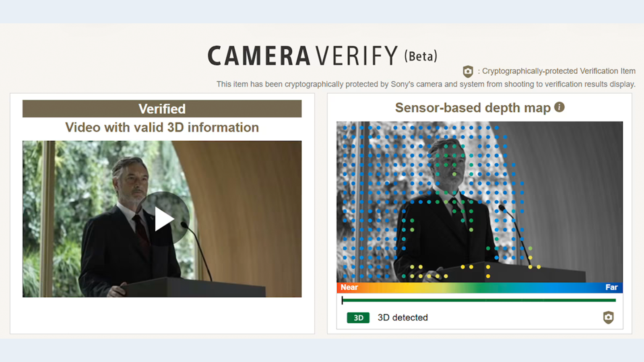Expand the depth map information tooltip
The width and height of the screenshot is (644, 362).
click(x=560, y=107)
